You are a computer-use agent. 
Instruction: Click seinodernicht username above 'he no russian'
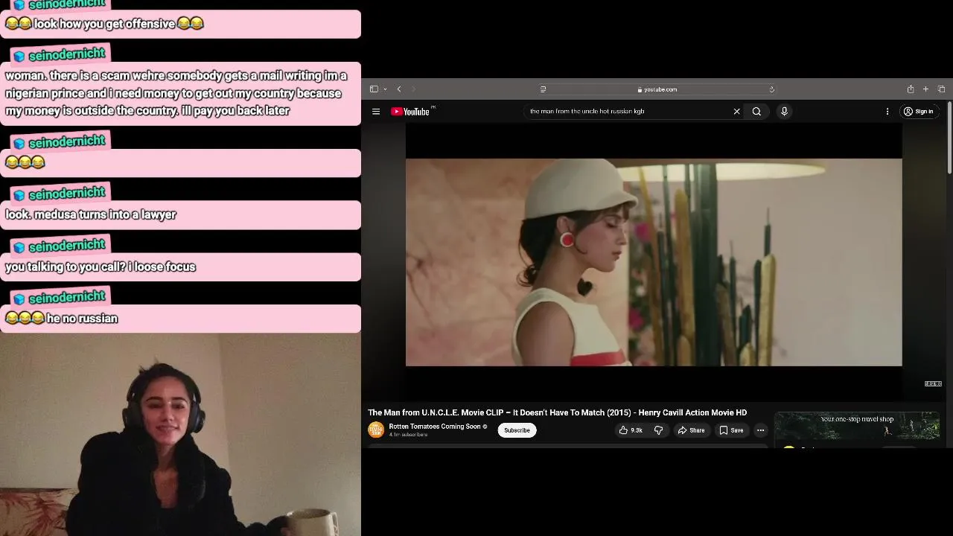pos(67,299)
